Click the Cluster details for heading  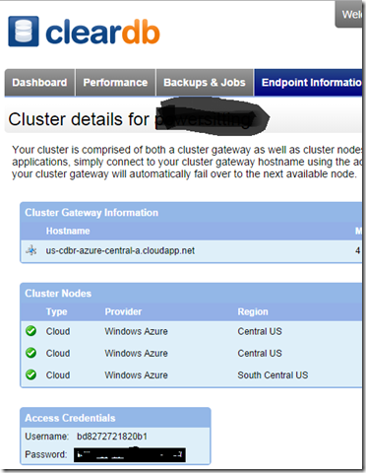(x=79, y=119)
